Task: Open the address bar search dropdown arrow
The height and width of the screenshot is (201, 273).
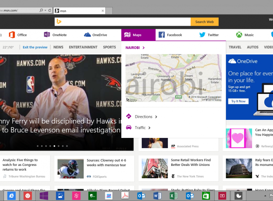Action: tap(45, 10)
